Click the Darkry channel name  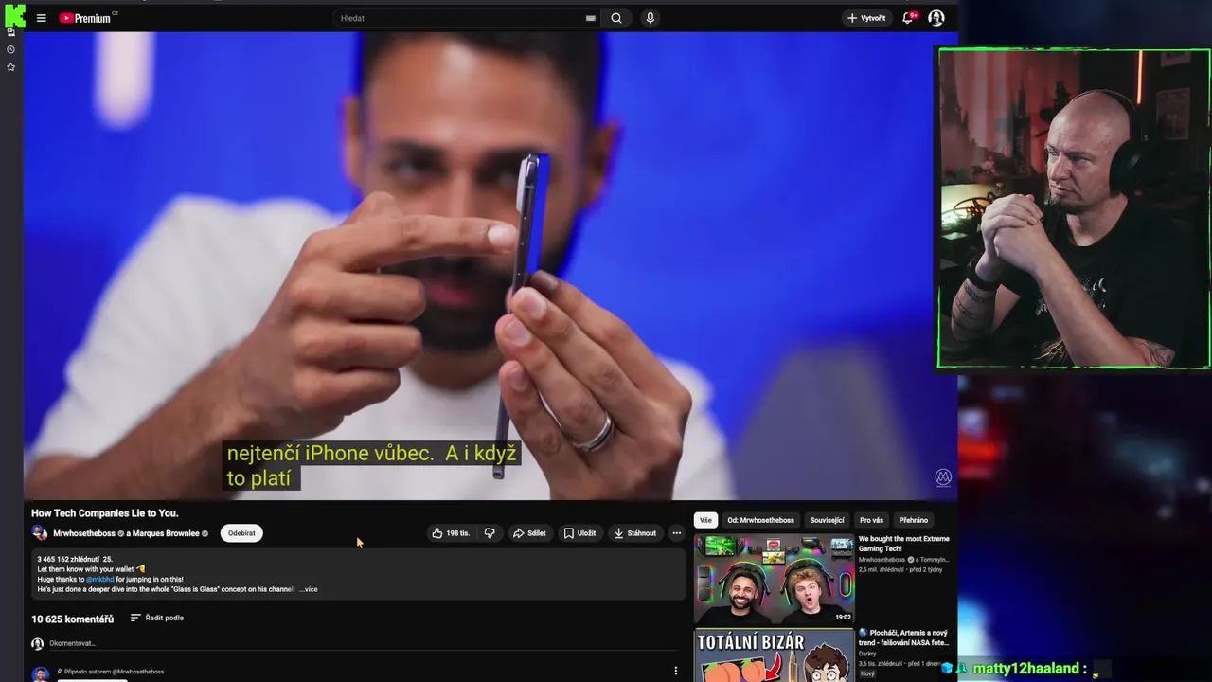(868, 654)
